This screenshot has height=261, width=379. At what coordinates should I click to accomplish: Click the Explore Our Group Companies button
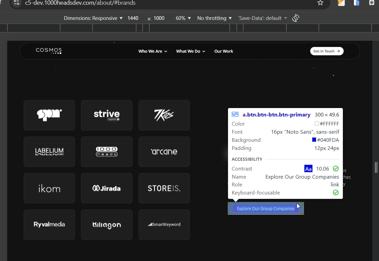coord(266,208)
